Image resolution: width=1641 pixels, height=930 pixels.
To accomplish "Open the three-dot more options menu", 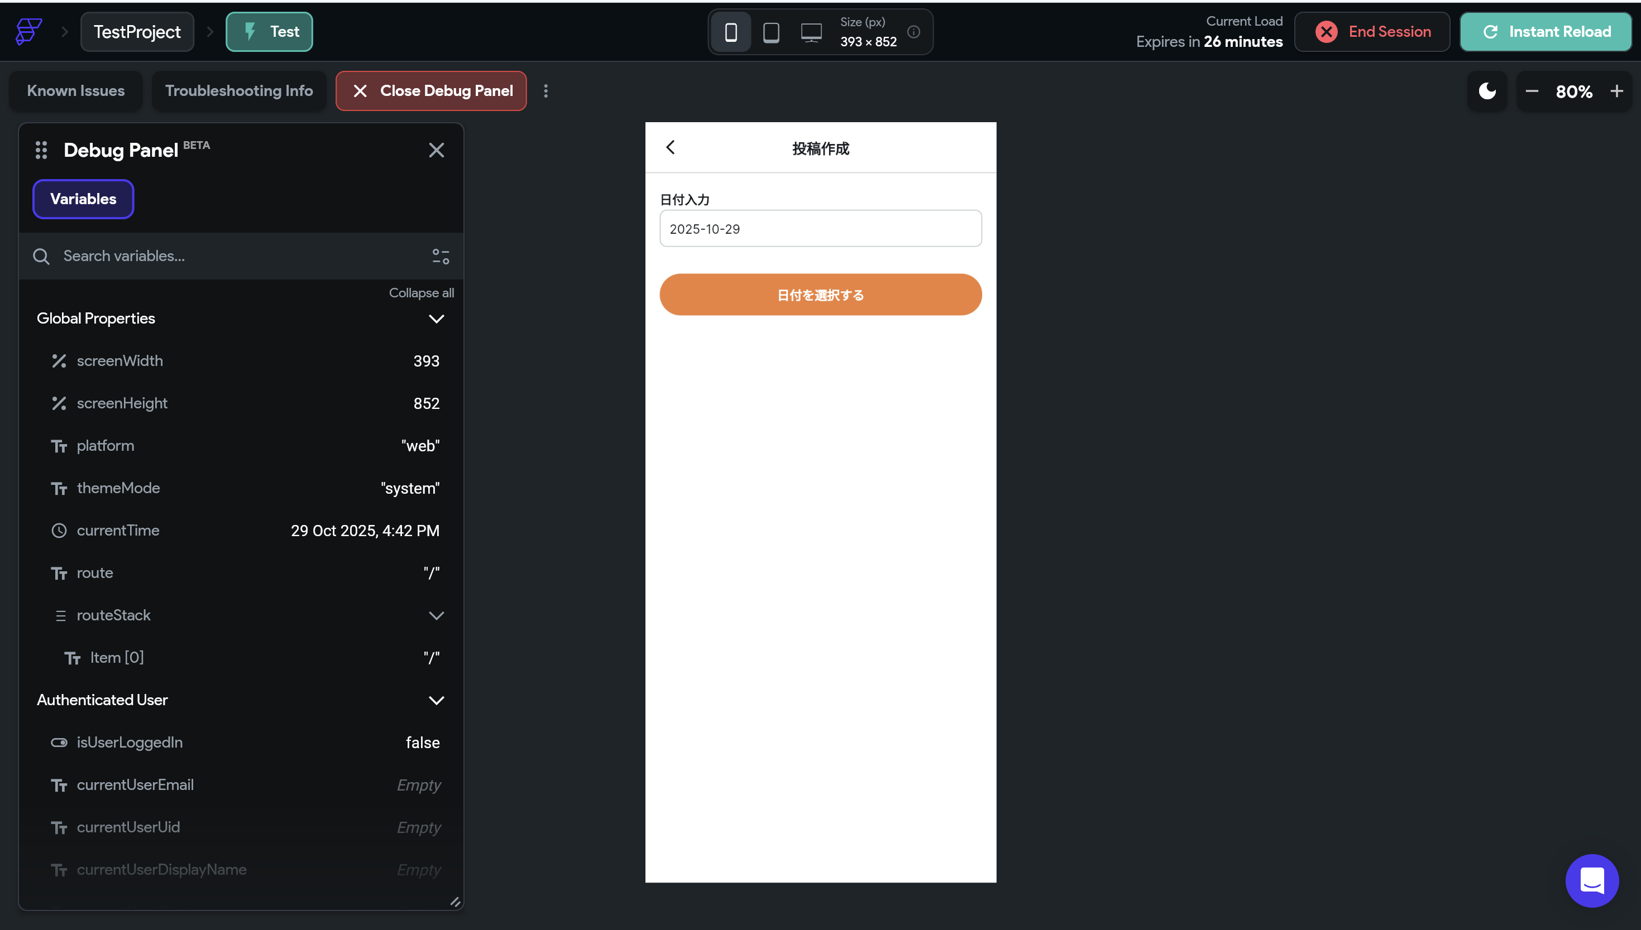I will (x=546, y=91).
